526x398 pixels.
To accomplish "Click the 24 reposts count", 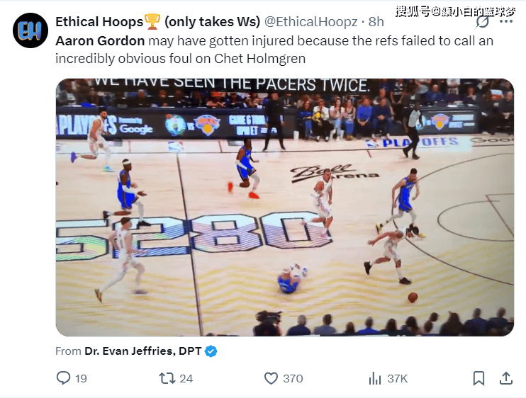I will click(186, 379).
